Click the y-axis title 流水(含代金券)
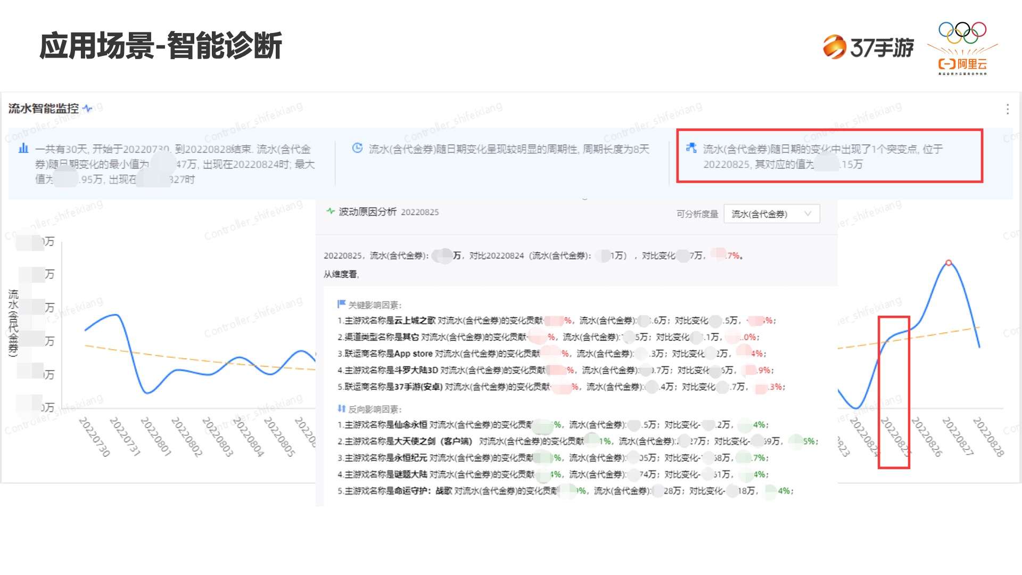 pyautogui.click(x=13, y=323)
